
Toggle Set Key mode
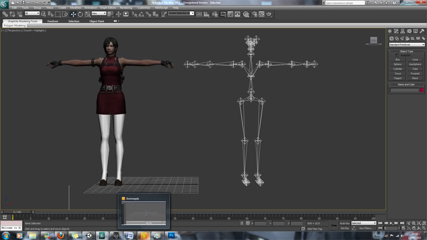tap(344, 229)
